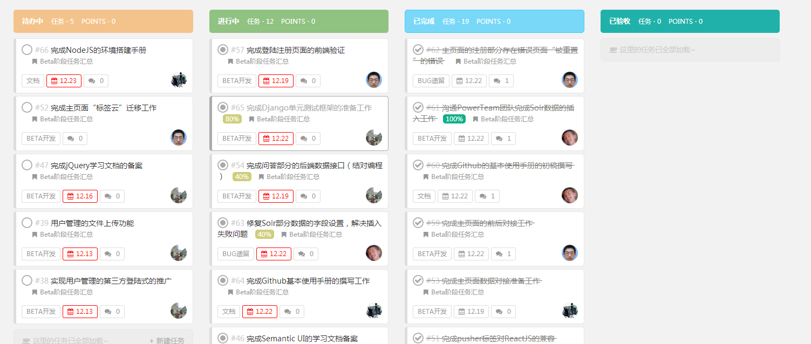
Task: Toggle in-progress circle for task #57
Action: point(223,50)
